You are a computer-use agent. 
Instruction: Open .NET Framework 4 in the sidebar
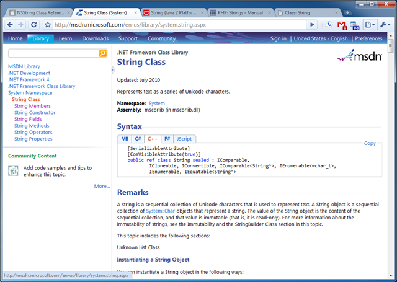point(29,80)
